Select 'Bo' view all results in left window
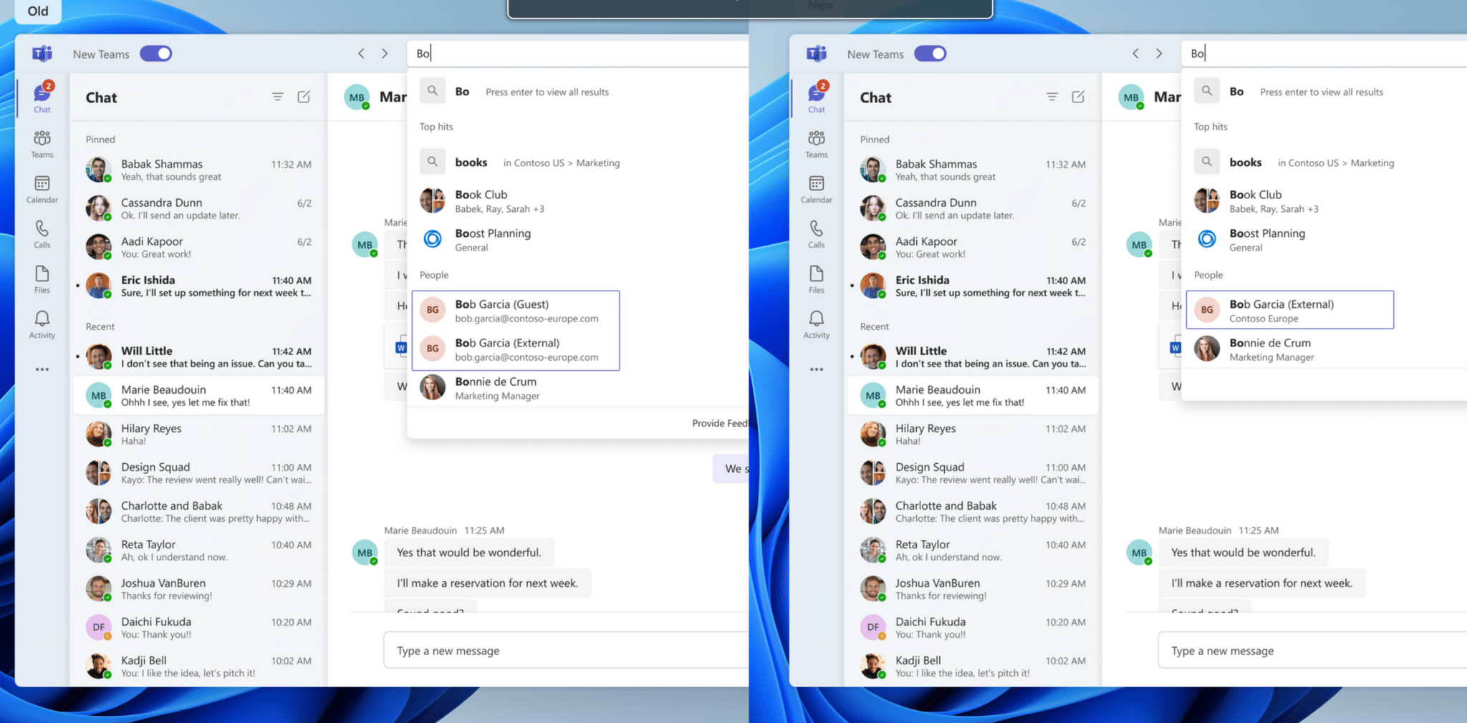 [578, 92]
